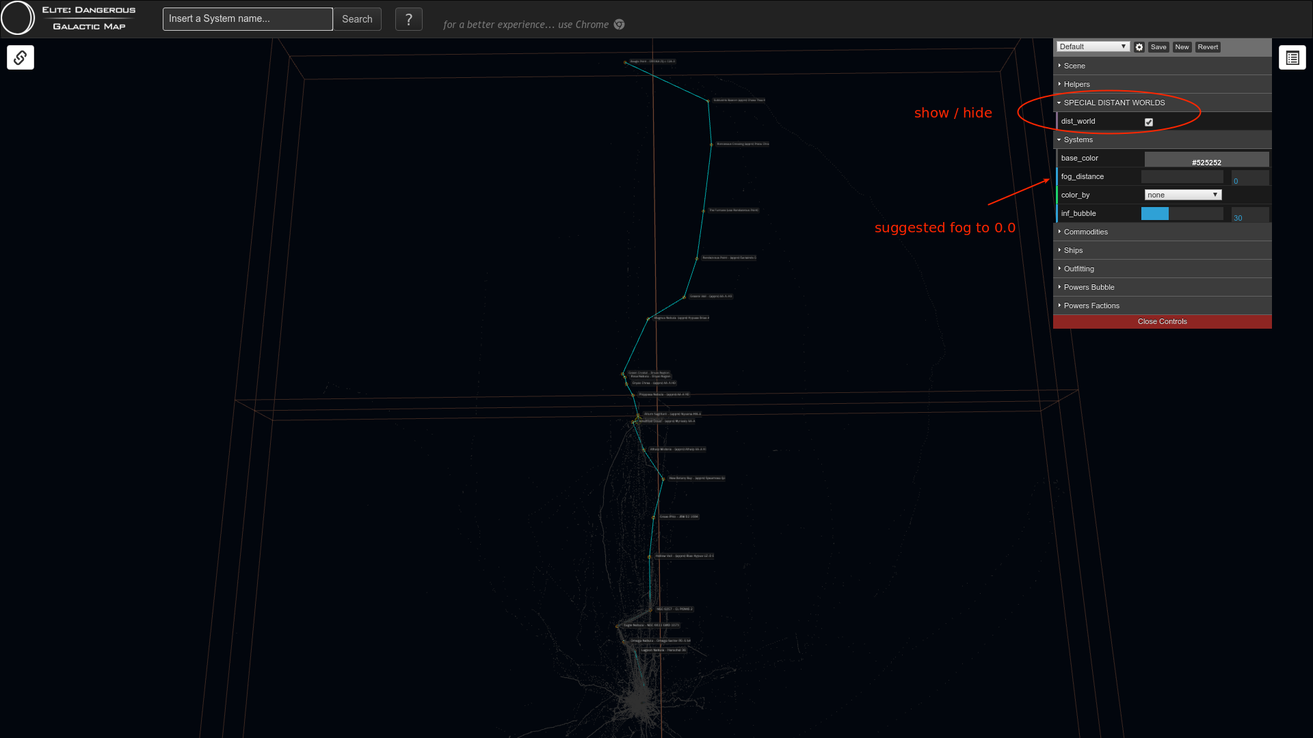This screenshot has width=1313, height=738.
Task: Expand the Helpers section
Action: click(x=1163, y=84)
